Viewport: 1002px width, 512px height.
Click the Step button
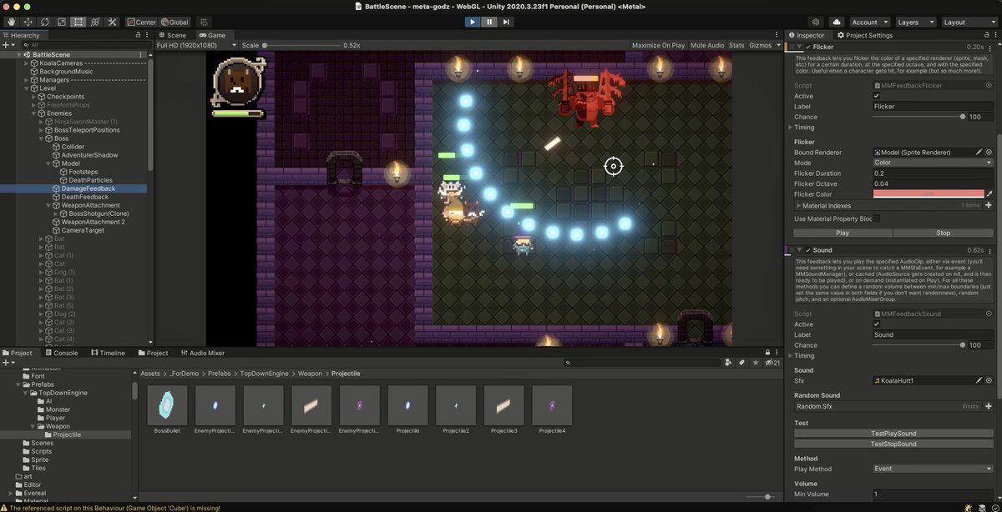pyautogui.click(x=506, y=22)
